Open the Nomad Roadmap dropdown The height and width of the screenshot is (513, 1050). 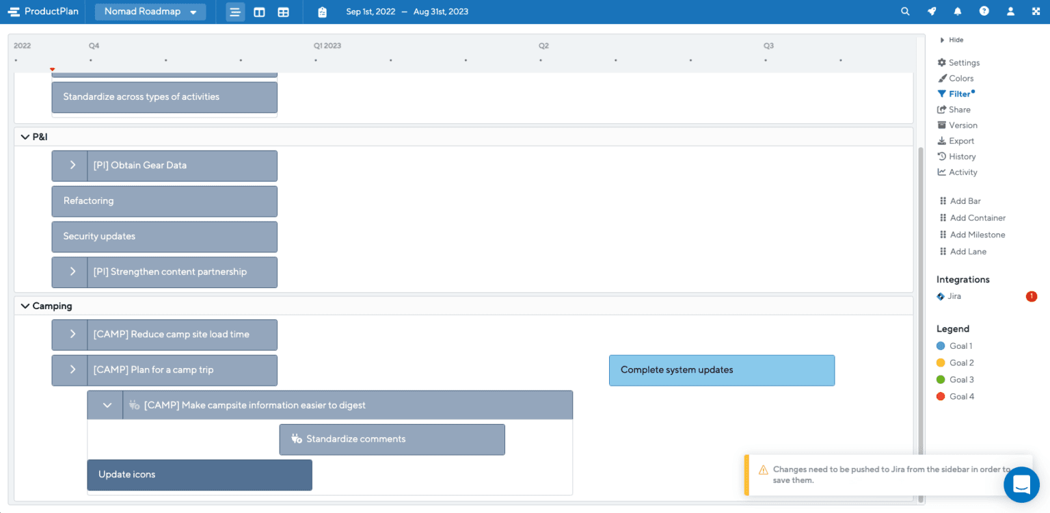click(150, 12)
